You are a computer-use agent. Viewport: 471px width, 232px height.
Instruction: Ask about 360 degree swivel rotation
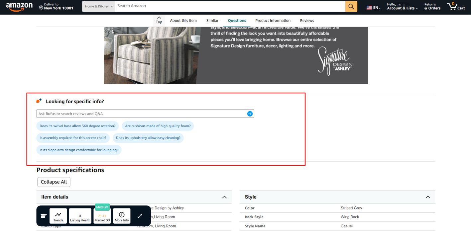coord(77,126)
